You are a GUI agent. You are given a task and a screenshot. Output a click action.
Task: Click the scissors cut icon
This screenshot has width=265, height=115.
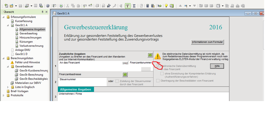68,6
